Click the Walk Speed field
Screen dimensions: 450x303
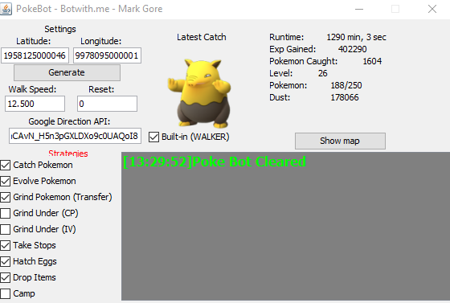click(x=35, y=104)
